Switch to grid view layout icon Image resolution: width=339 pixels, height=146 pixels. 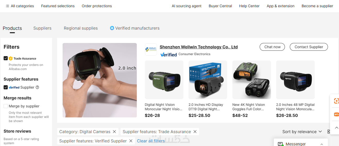pyautogui.click(x=329, y=132)
